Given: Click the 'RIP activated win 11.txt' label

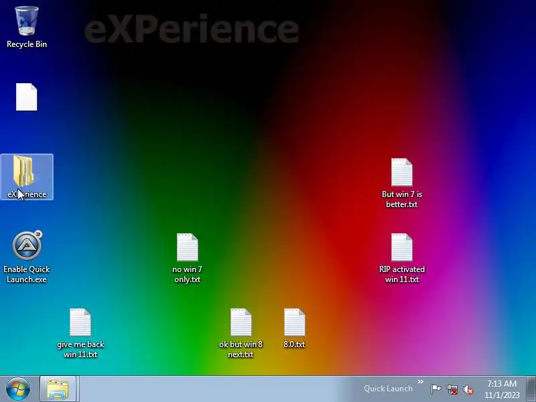Looking at the screenshot, I should click(x=401, y=274).
